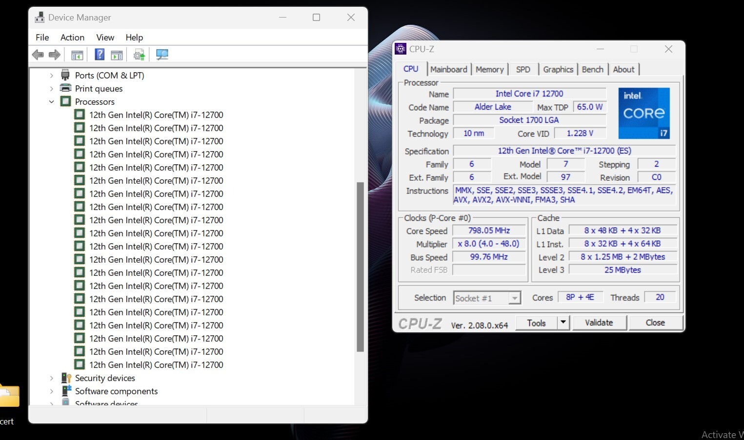Click the Specification field text
This screenshot has height=440, width=744.
coord(564,151)
